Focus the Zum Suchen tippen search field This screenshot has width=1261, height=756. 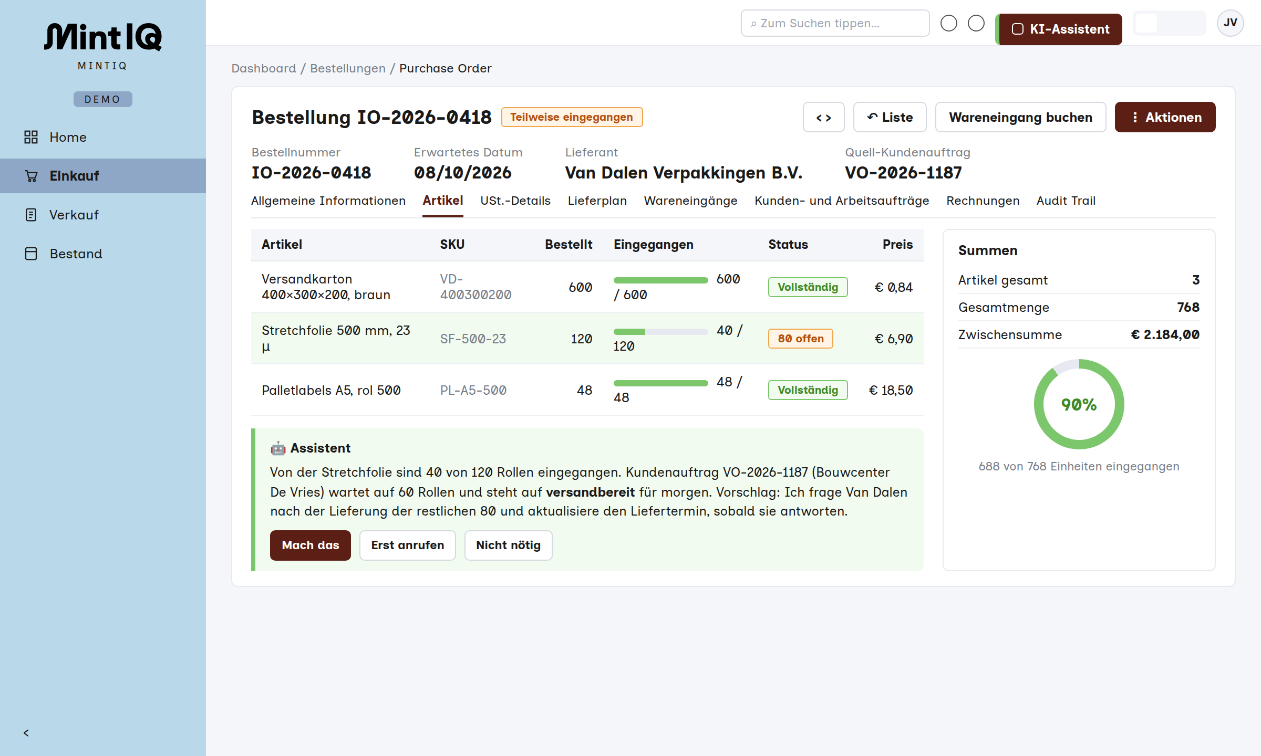click(835, 23)
